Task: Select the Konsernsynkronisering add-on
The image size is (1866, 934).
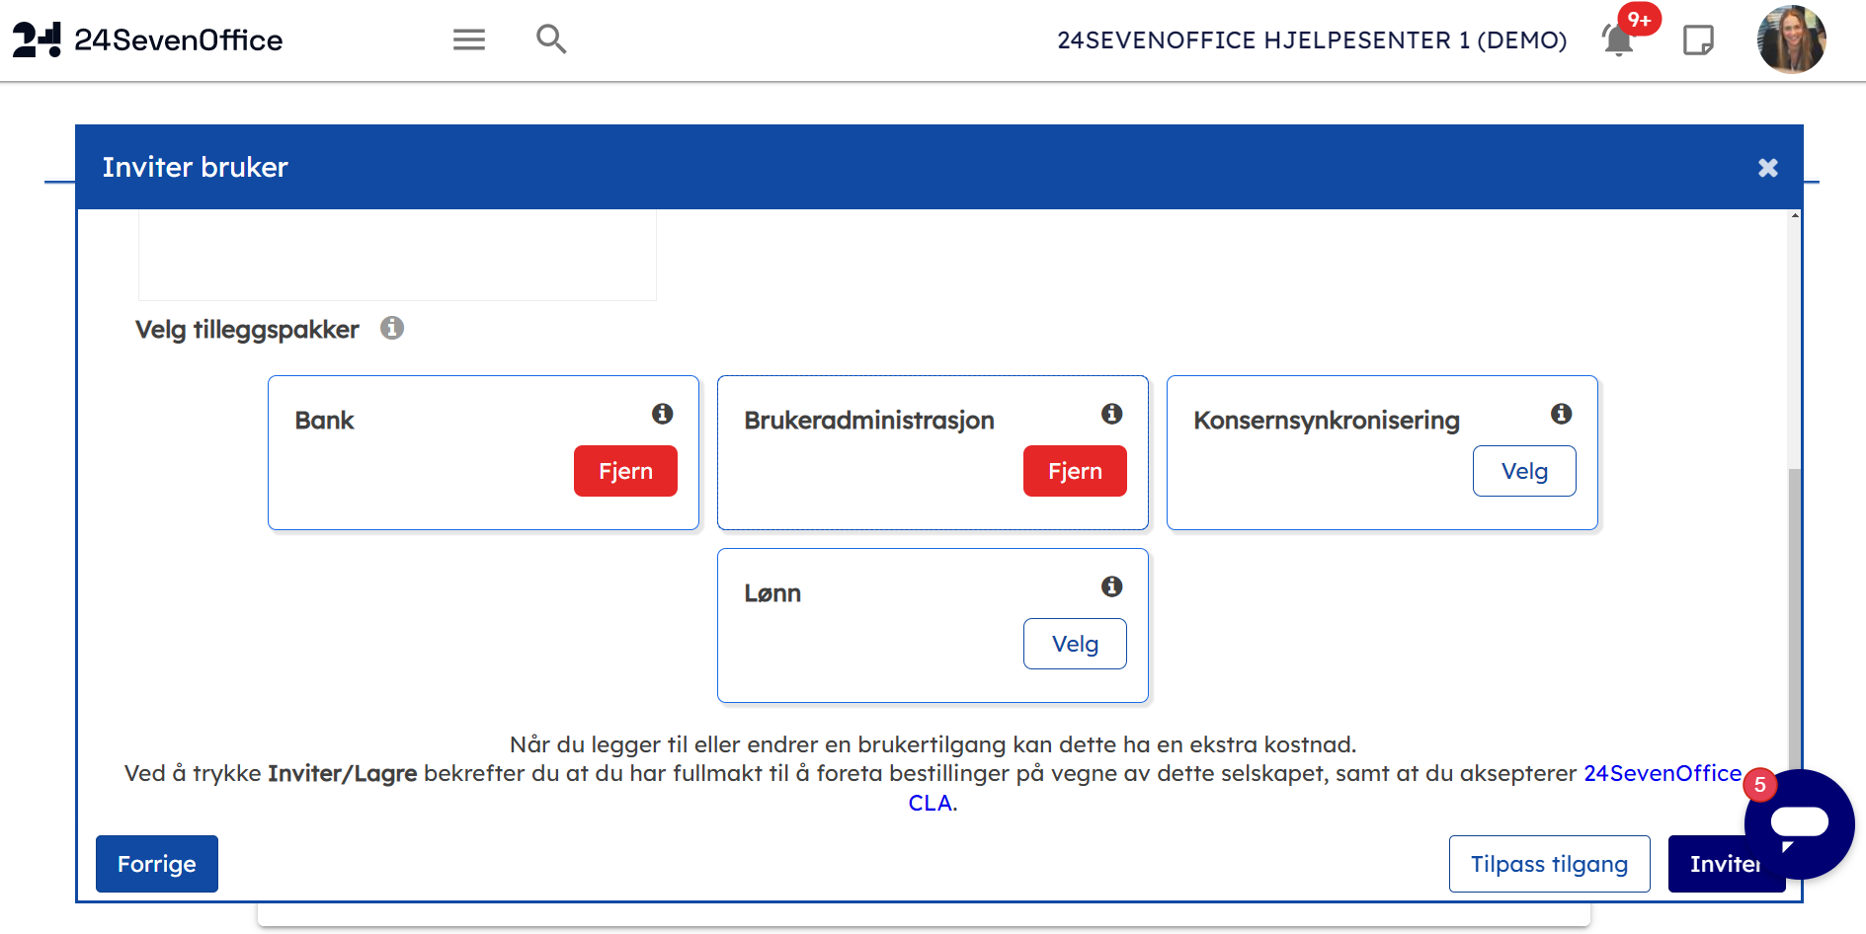Action: (1523, 471)
